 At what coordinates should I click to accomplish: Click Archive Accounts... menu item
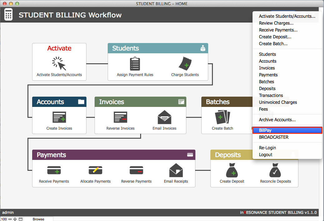click(x=277, y=120)
